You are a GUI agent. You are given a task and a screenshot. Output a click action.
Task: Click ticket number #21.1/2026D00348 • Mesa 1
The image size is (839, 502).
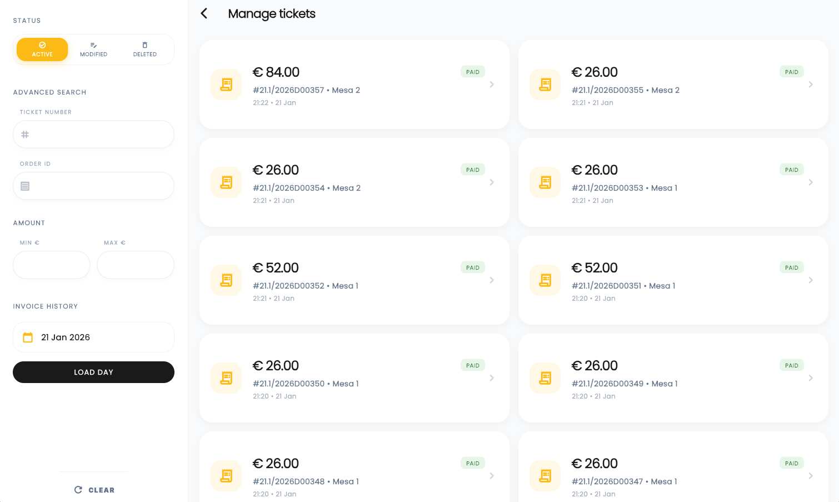tap(306, 481)
